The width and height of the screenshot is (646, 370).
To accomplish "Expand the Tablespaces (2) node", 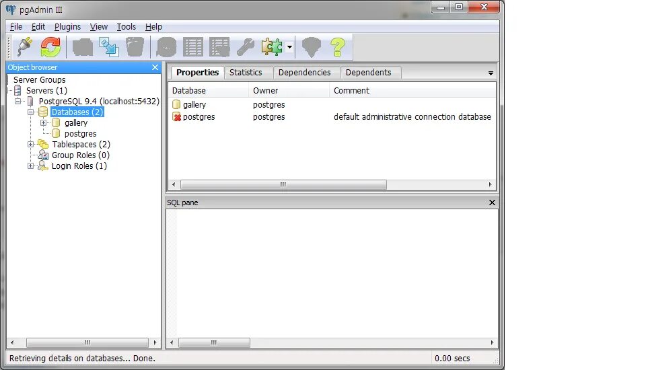I will pyautogui.click(x=30, y=144).
